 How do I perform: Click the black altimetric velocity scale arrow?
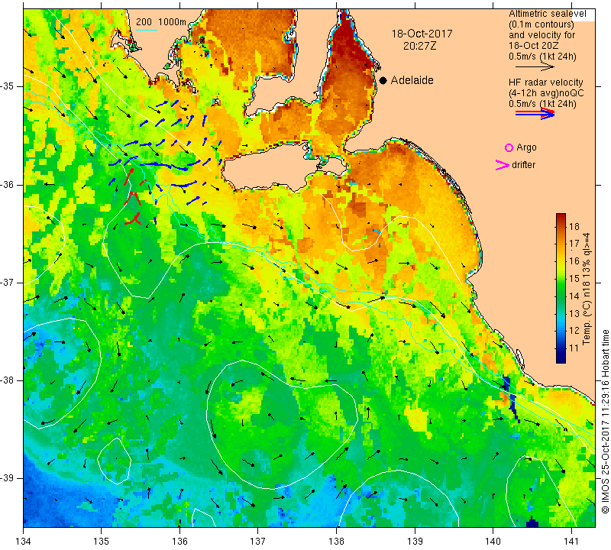(535, 67)
